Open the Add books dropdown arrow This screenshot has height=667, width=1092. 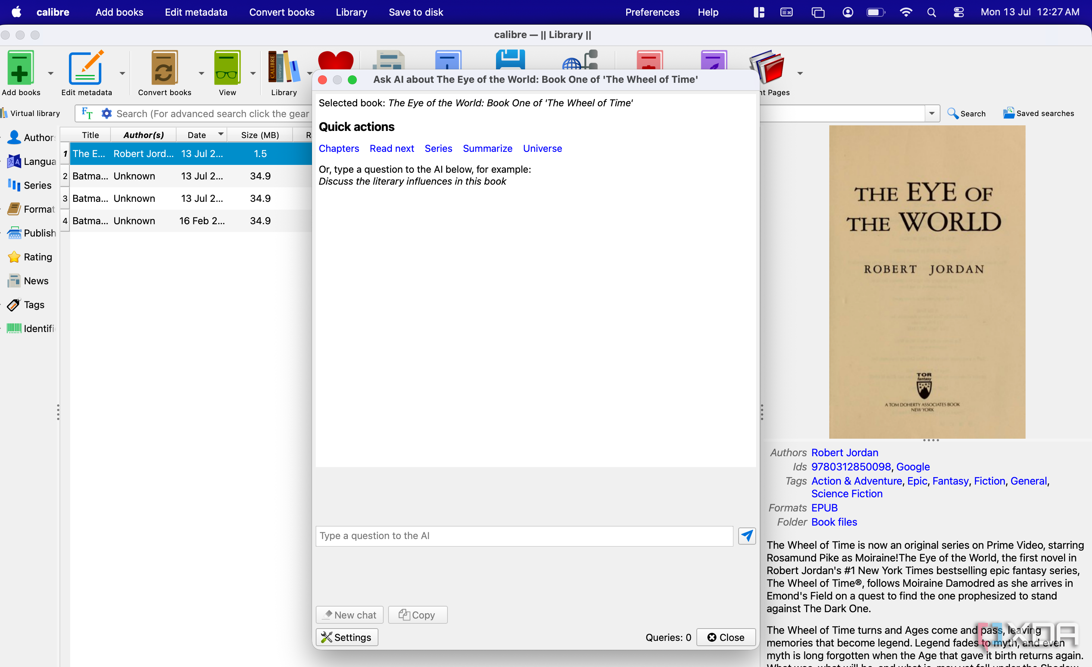tap(50, 73)
